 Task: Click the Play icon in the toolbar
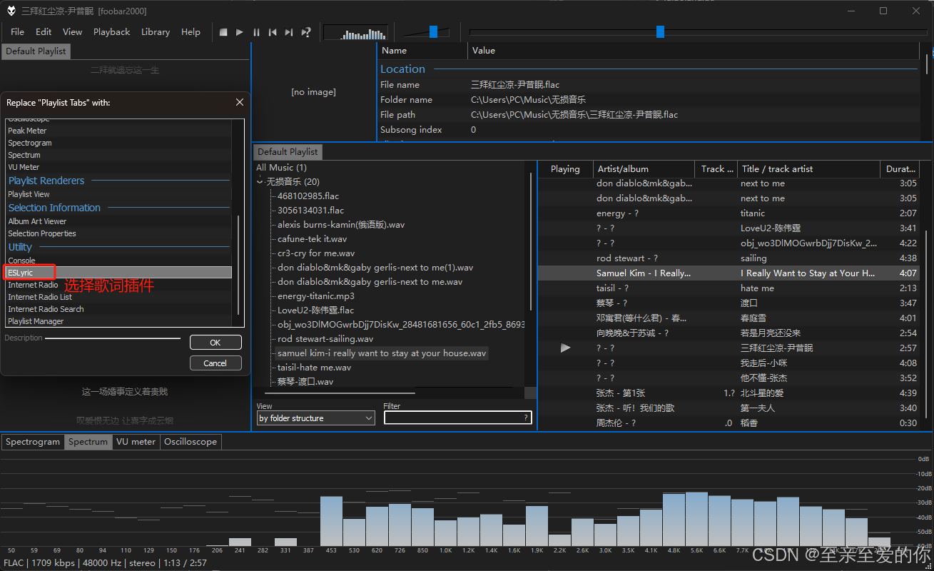(239, 31)
